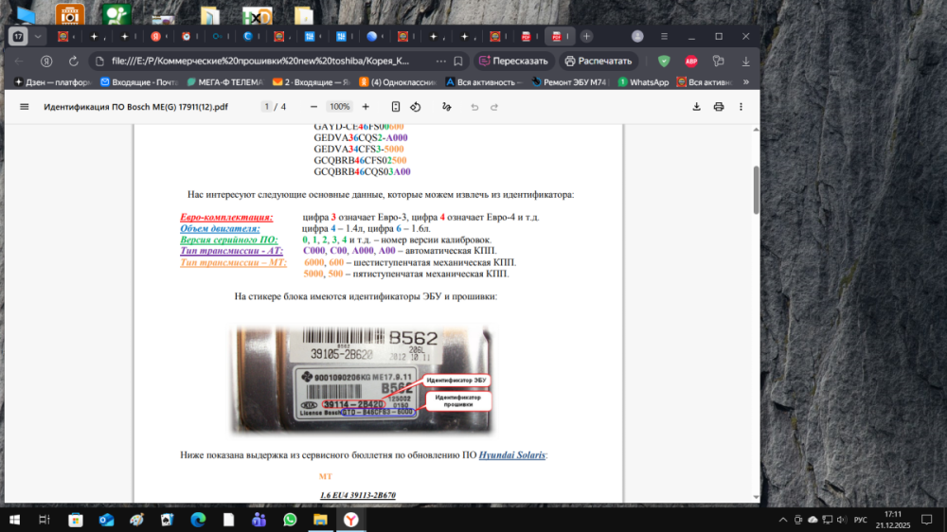Click the Версия серийного ПО heading

pyautogui.click(x=229, y=239)
